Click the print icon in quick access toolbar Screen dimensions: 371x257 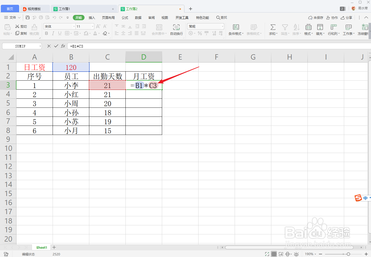(41, 18)
